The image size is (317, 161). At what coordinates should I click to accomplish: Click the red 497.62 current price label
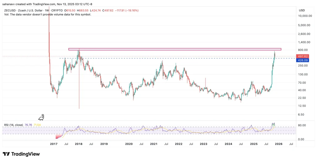pos(302,56)
